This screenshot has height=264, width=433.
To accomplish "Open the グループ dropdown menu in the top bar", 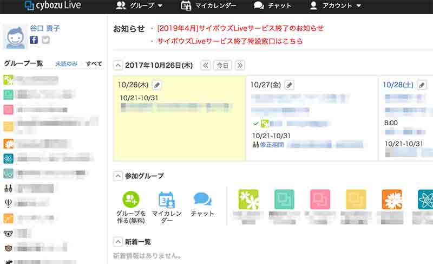I will (140, 6).
